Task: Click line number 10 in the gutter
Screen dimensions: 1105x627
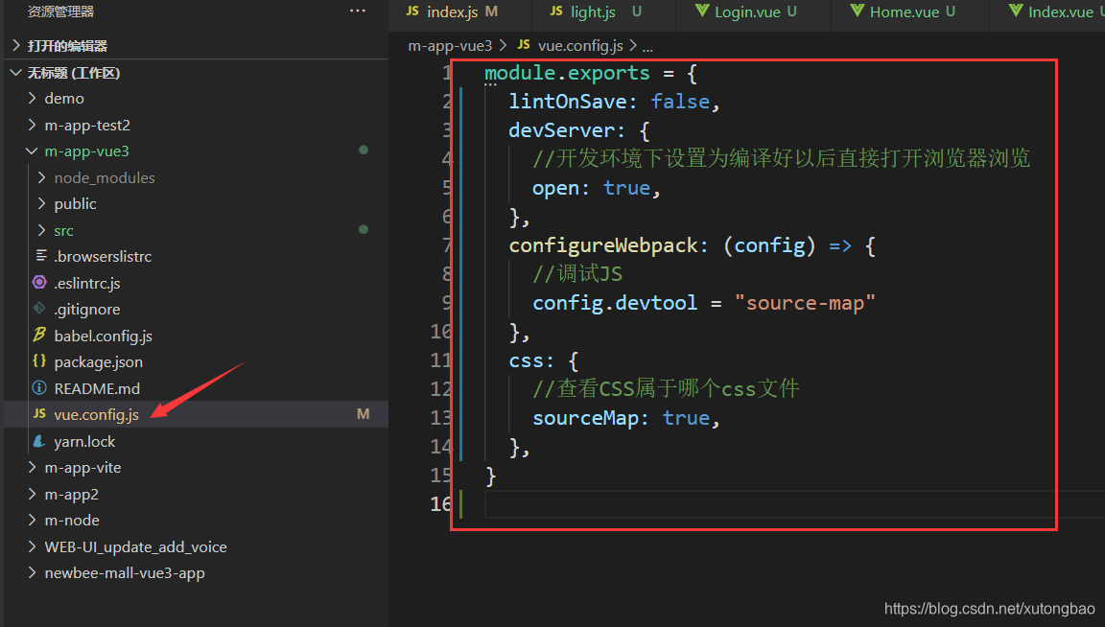Action: click(x=440, y=332)
